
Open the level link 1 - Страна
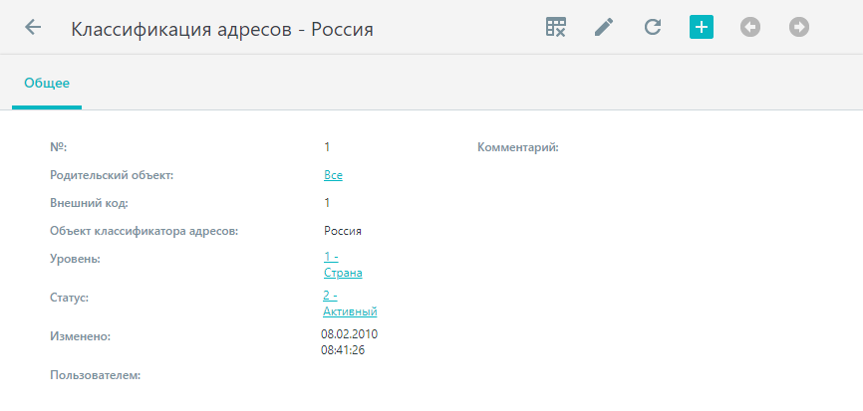coord(343,265)
